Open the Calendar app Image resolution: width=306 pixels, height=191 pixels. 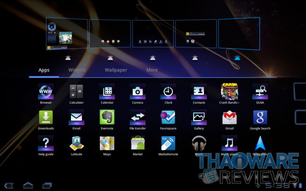[x=107, y=94]
